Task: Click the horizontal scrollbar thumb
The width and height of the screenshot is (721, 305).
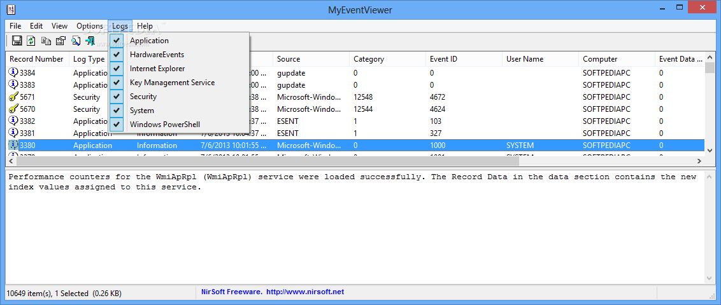Action: [x=268, y=161]
